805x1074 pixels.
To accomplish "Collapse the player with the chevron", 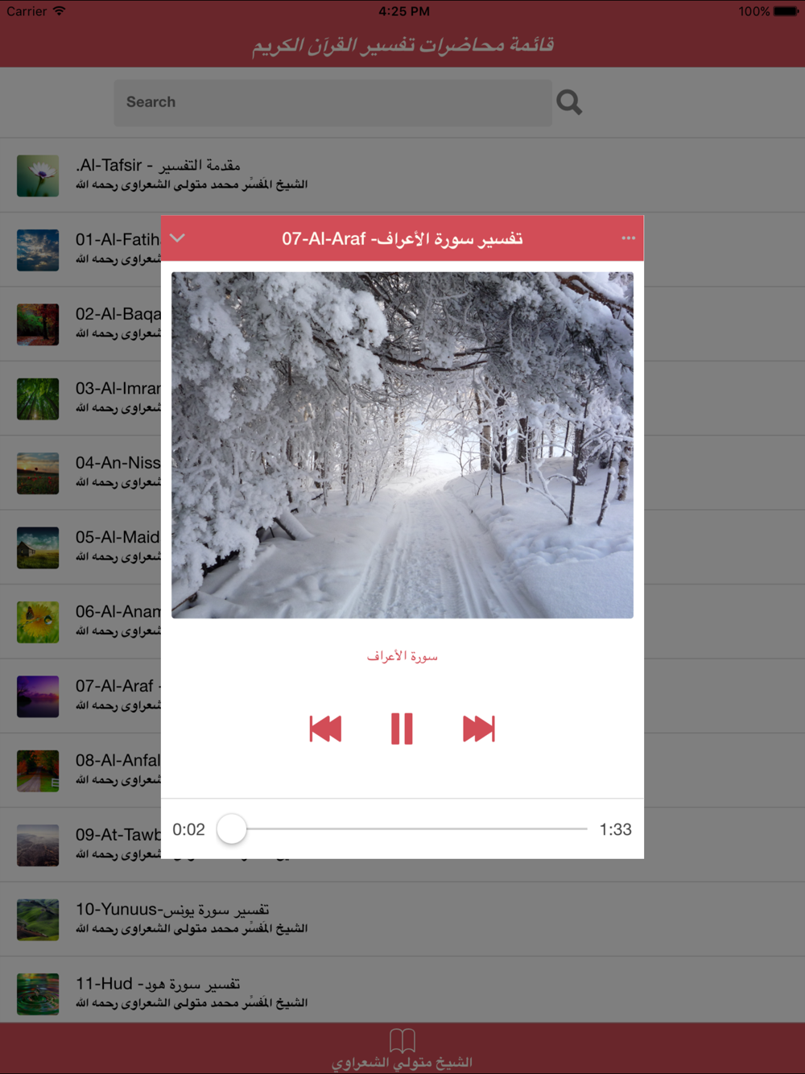I will tap(178, 238).
